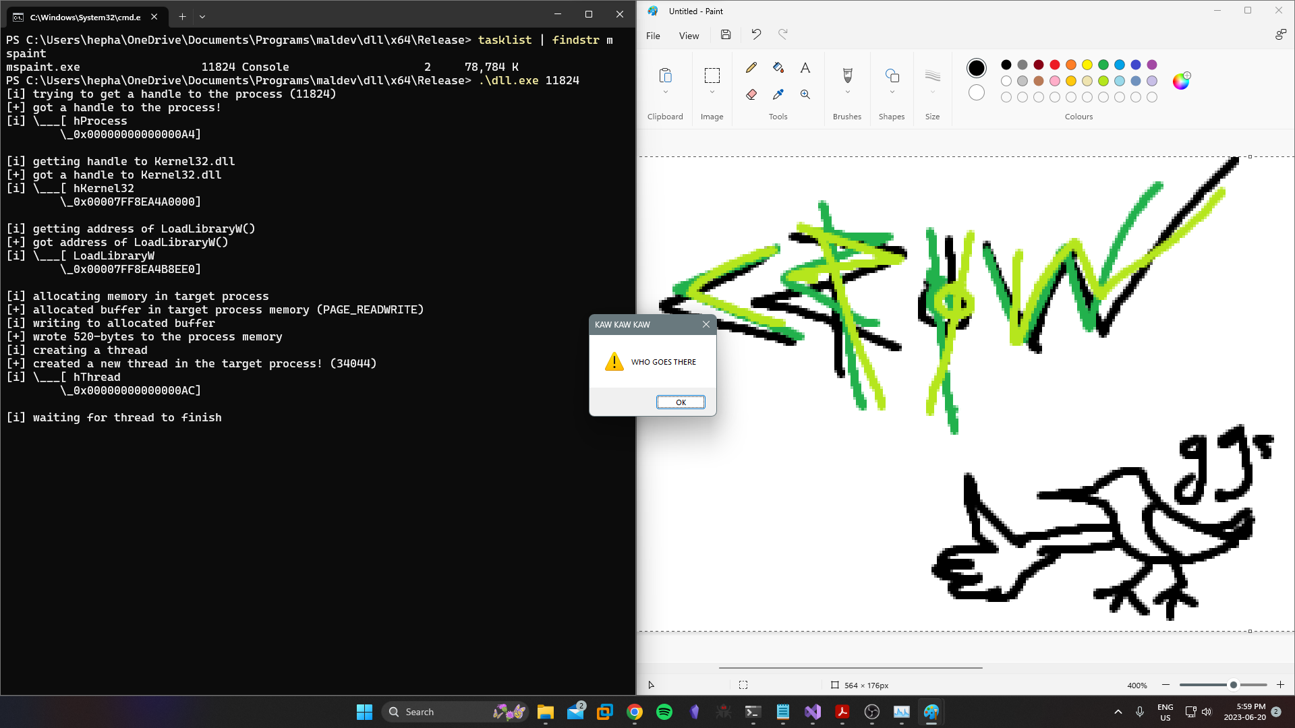Zoom out with the minus icon

(1165, 685)
